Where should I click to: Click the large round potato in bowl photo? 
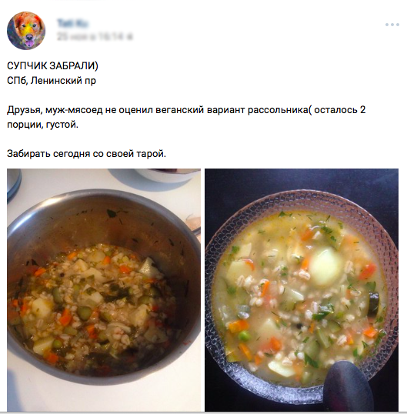(325, 267)
